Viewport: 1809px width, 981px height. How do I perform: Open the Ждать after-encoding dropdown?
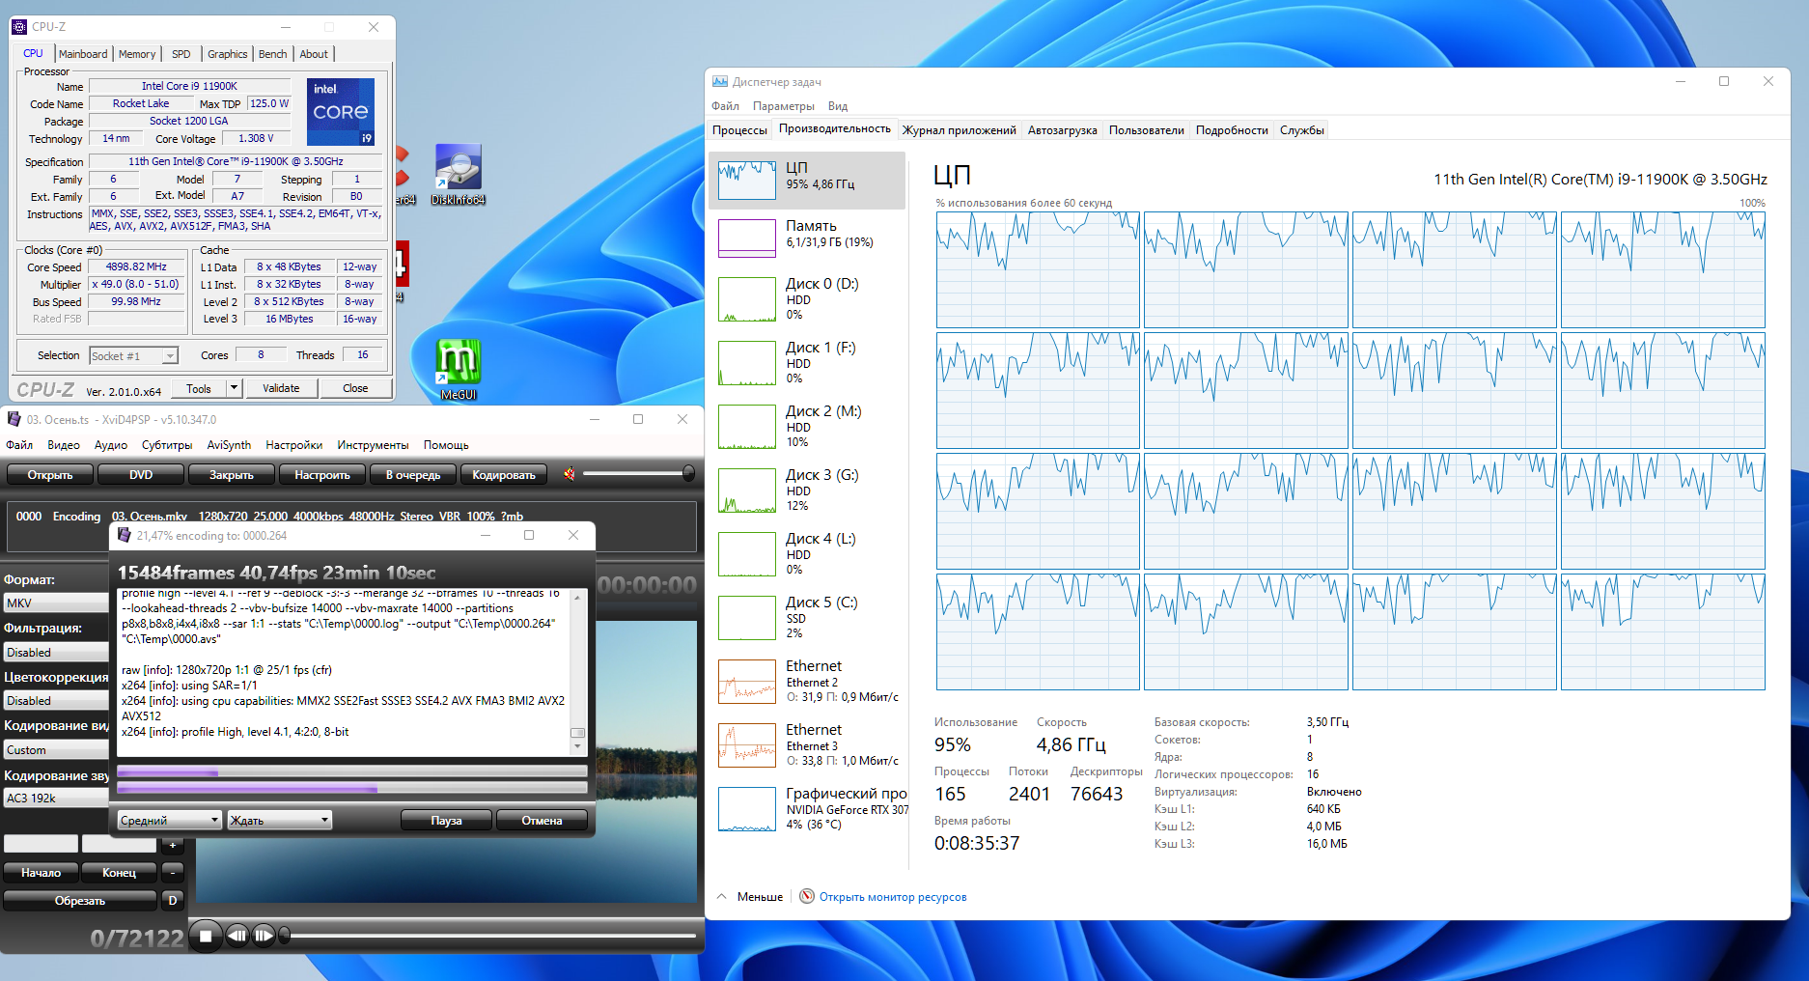[280, 820]
